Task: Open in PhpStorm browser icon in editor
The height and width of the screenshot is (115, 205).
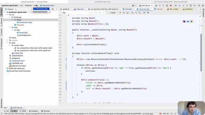Action: click(184, 21)
